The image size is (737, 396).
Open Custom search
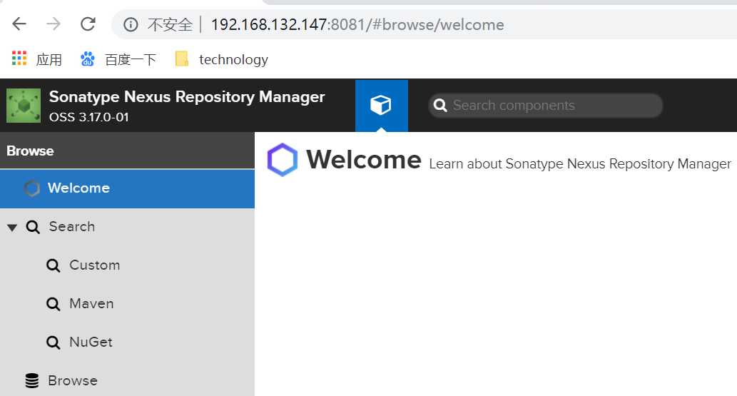[94, 265]
